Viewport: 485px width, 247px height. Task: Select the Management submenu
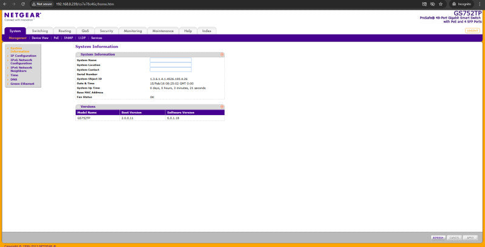pos(18,38)
